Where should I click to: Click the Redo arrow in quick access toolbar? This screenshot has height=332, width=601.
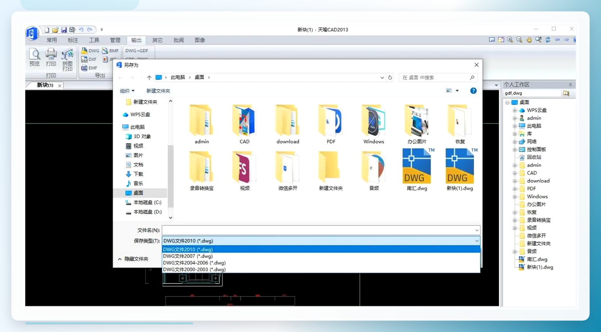(90, 30)
